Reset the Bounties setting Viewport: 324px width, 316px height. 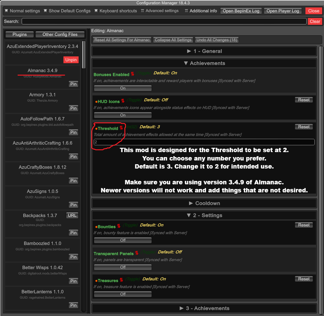tap(304, 225)
